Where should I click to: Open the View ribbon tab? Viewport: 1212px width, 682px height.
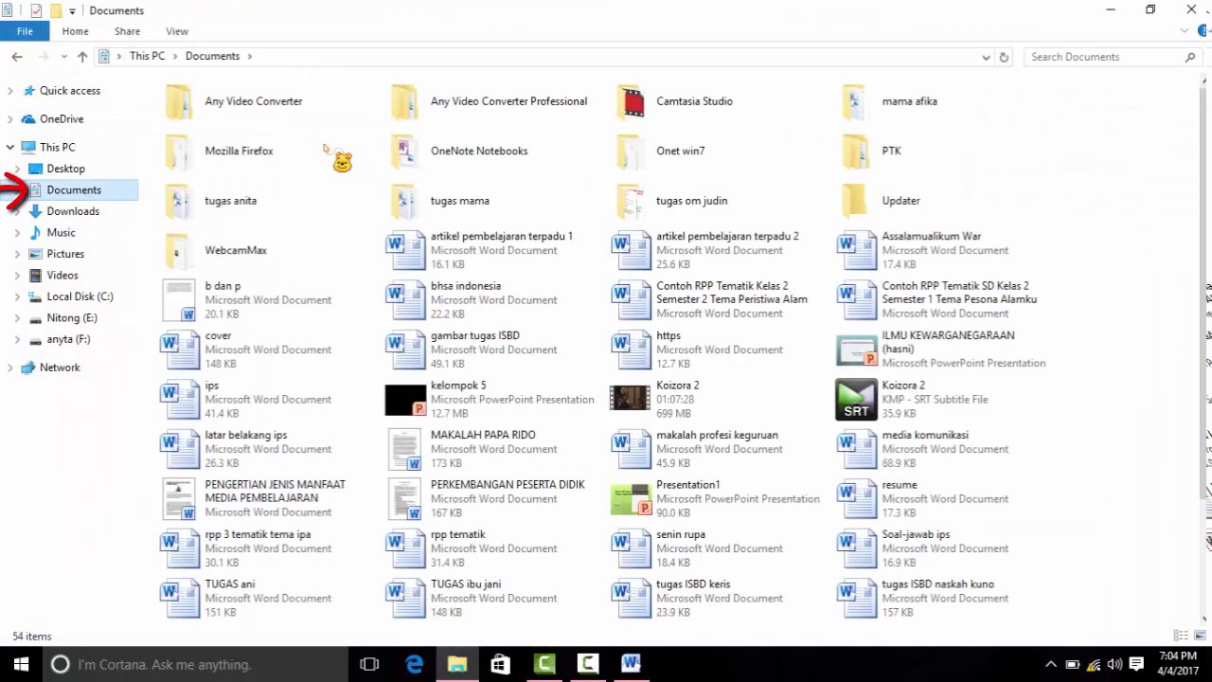177,31
